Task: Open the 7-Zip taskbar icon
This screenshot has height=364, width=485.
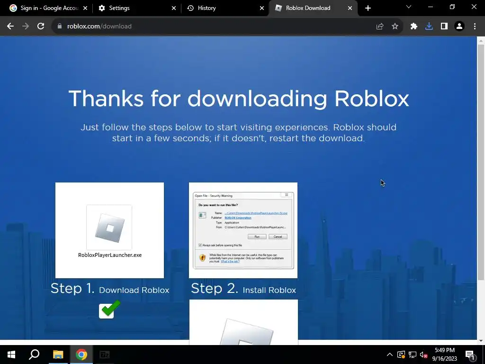Action: 105,355
